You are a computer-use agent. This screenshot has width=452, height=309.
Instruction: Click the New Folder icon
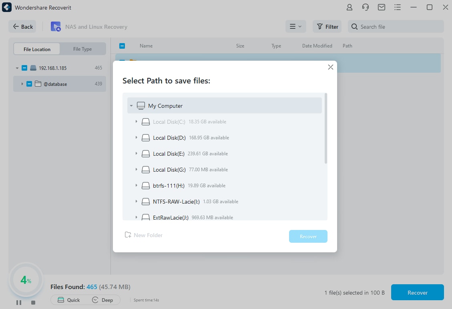point(128,235)
